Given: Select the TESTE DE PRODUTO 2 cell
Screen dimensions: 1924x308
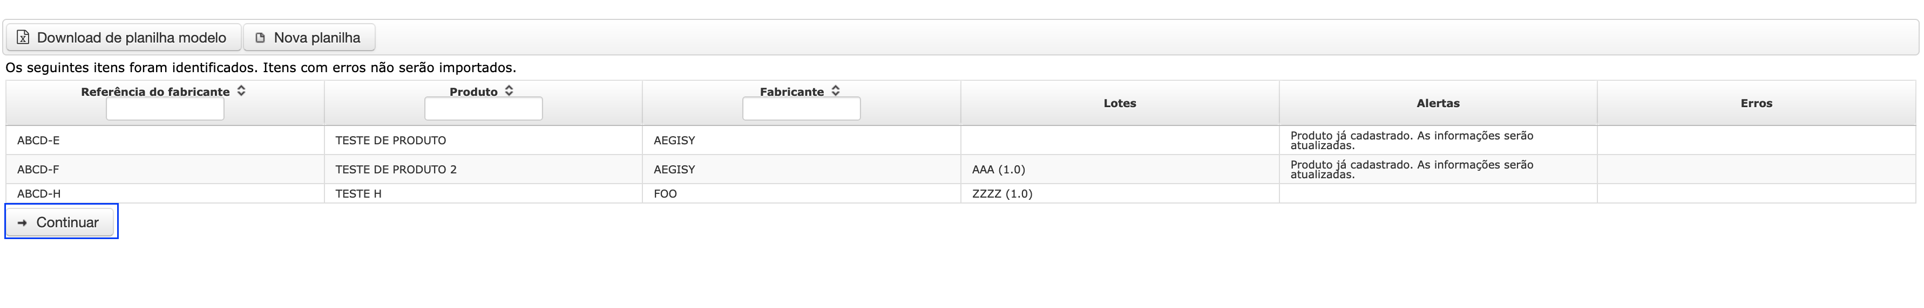Looking at the screenshot, I should pyautogui.click(x=483, y=169).
